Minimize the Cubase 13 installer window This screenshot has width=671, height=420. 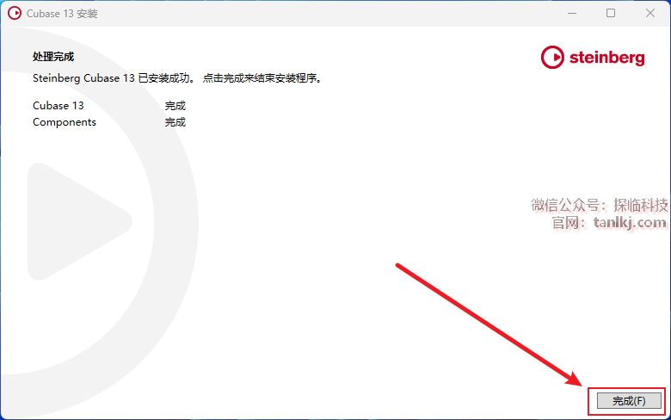pos(572,13)
